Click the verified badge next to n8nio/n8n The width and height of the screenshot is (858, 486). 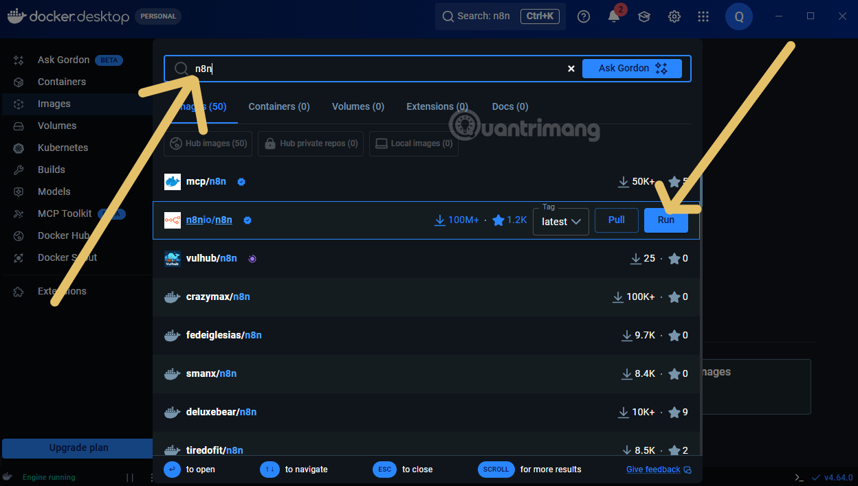click(x=247, y=220)
